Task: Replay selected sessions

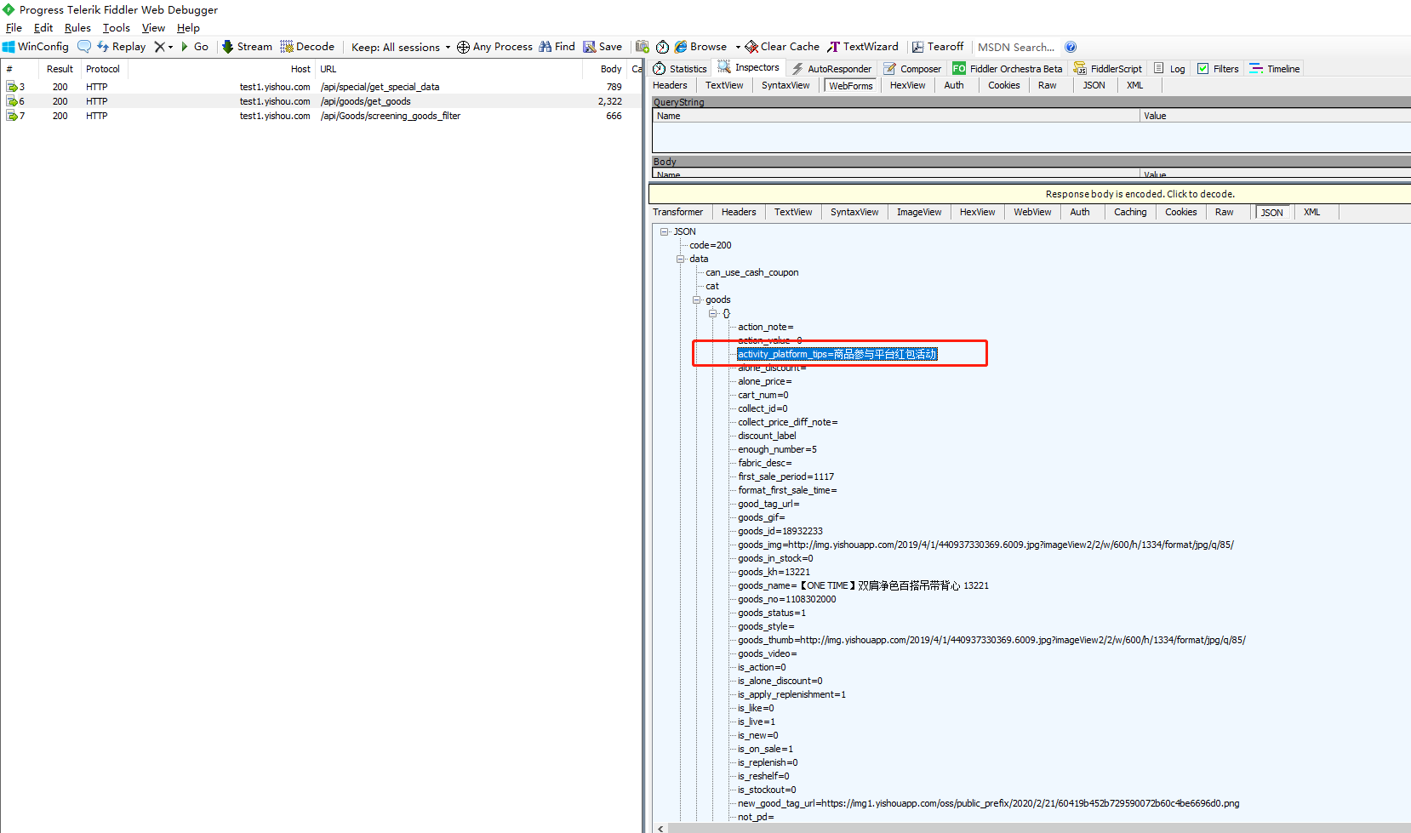Action: pyautogui.click(x=121, y=47)
